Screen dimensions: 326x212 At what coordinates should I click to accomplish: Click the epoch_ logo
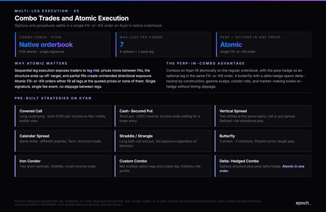coord(303,203)
